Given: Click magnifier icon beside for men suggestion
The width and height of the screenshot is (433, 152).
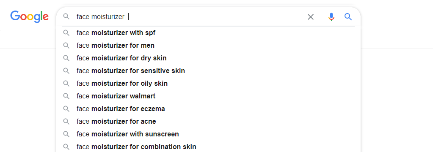Looking at the screenshot, I should point(66,46).
